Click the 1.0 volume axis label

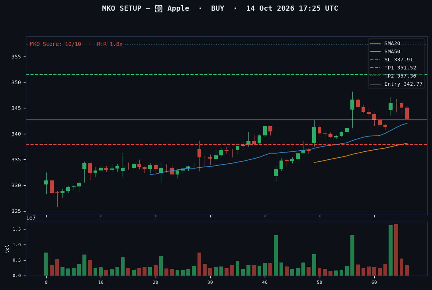click(17, 245)
